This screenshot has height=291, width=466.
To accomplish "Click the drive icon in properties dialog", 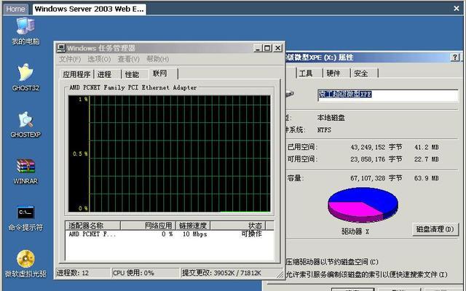I will click(x=290, y=94).
